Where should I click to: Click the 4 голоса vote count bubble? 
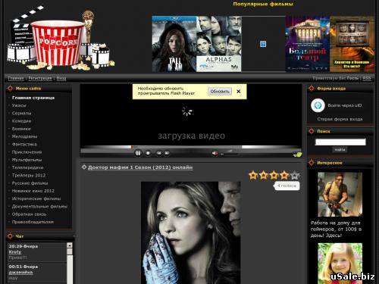[x=287, y=186]
